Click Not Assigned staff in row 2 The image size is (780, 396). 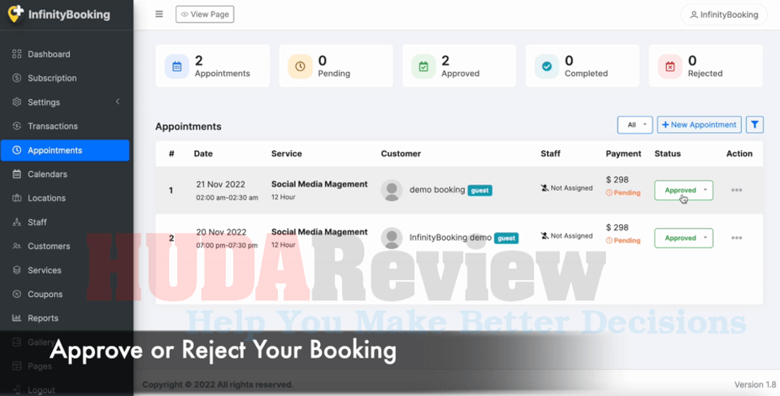566,236
